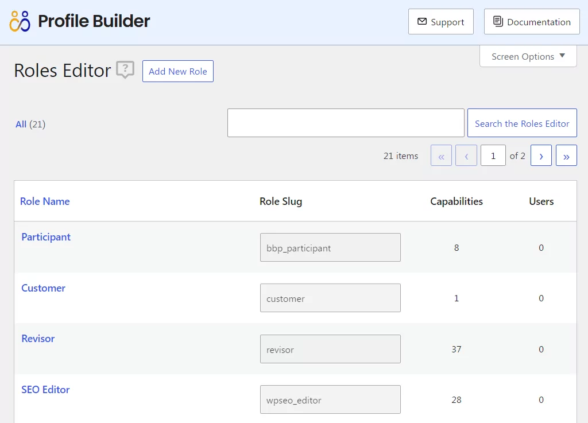588x423 pixels.
Task: Open the SEO Editor role
Action: [x=45, y=389]
